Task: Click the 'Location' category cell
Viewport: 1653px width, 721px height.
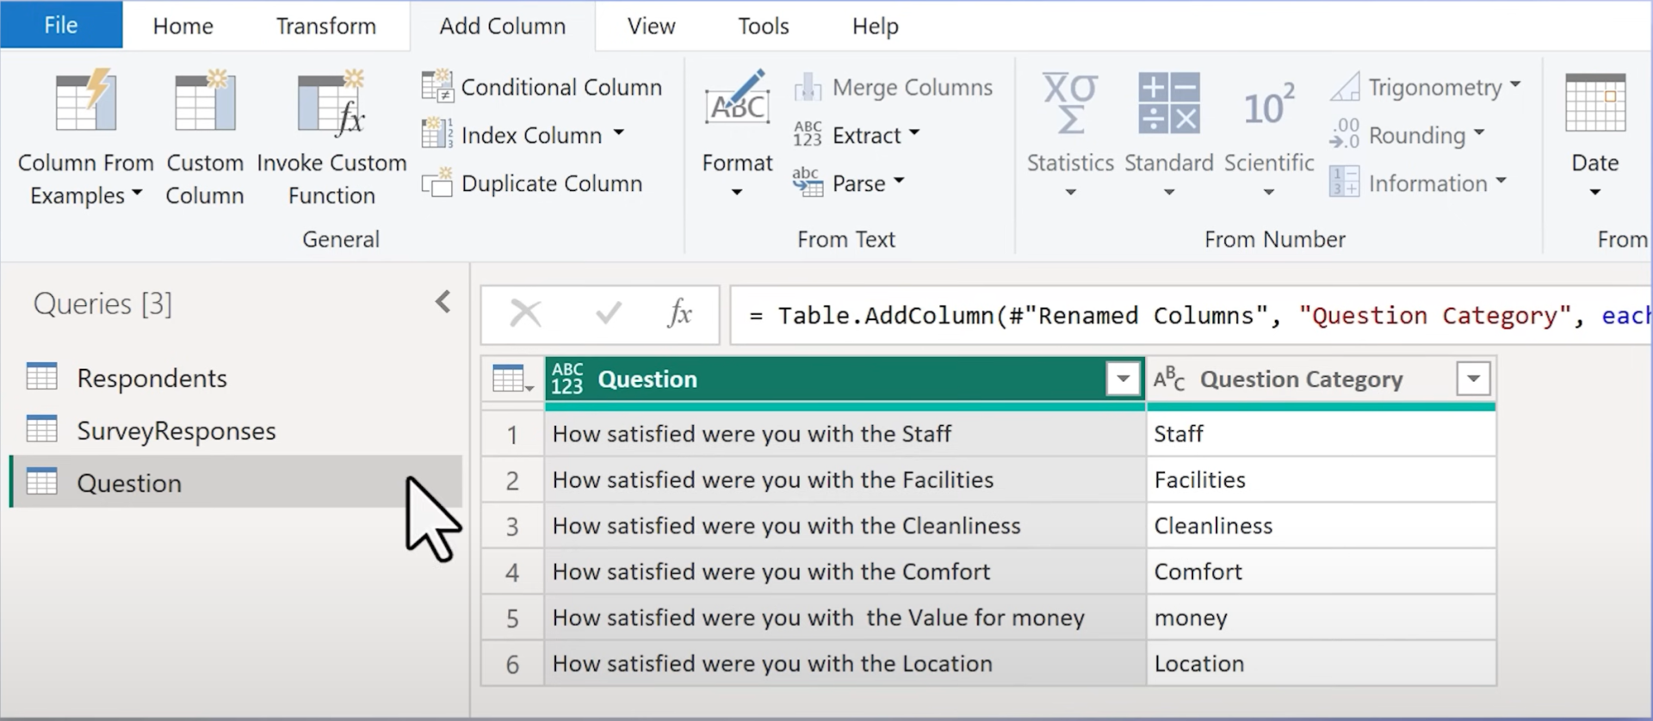Action: click(x=1321, y=663)
